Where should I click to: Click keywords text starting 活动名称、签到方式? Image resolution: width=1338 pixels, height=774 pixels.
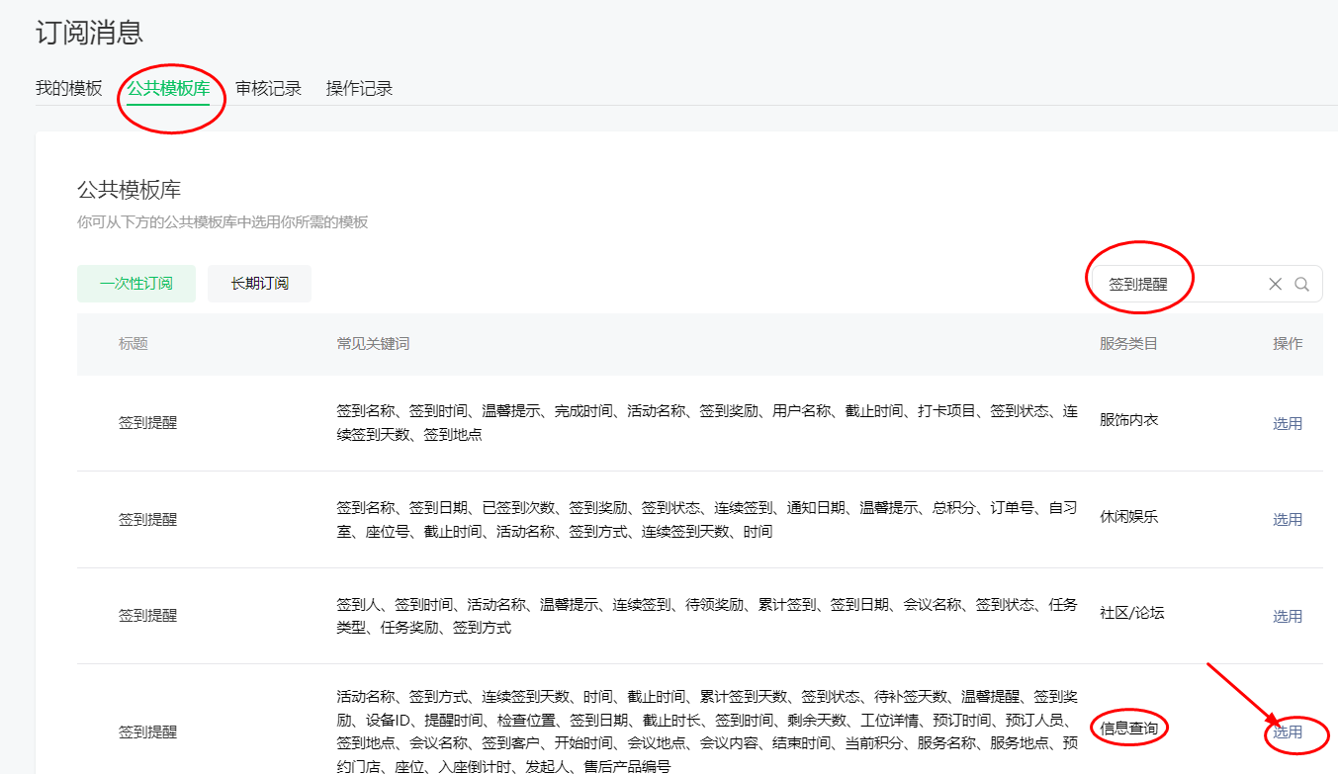pos(707,731)
